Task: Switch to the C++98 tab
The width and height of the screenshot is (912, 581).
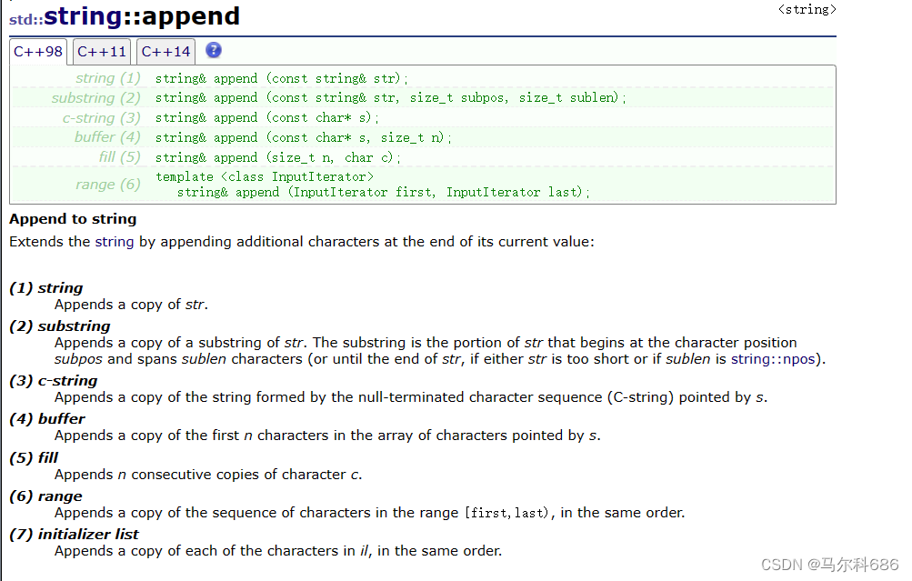Action: point(38,52)
